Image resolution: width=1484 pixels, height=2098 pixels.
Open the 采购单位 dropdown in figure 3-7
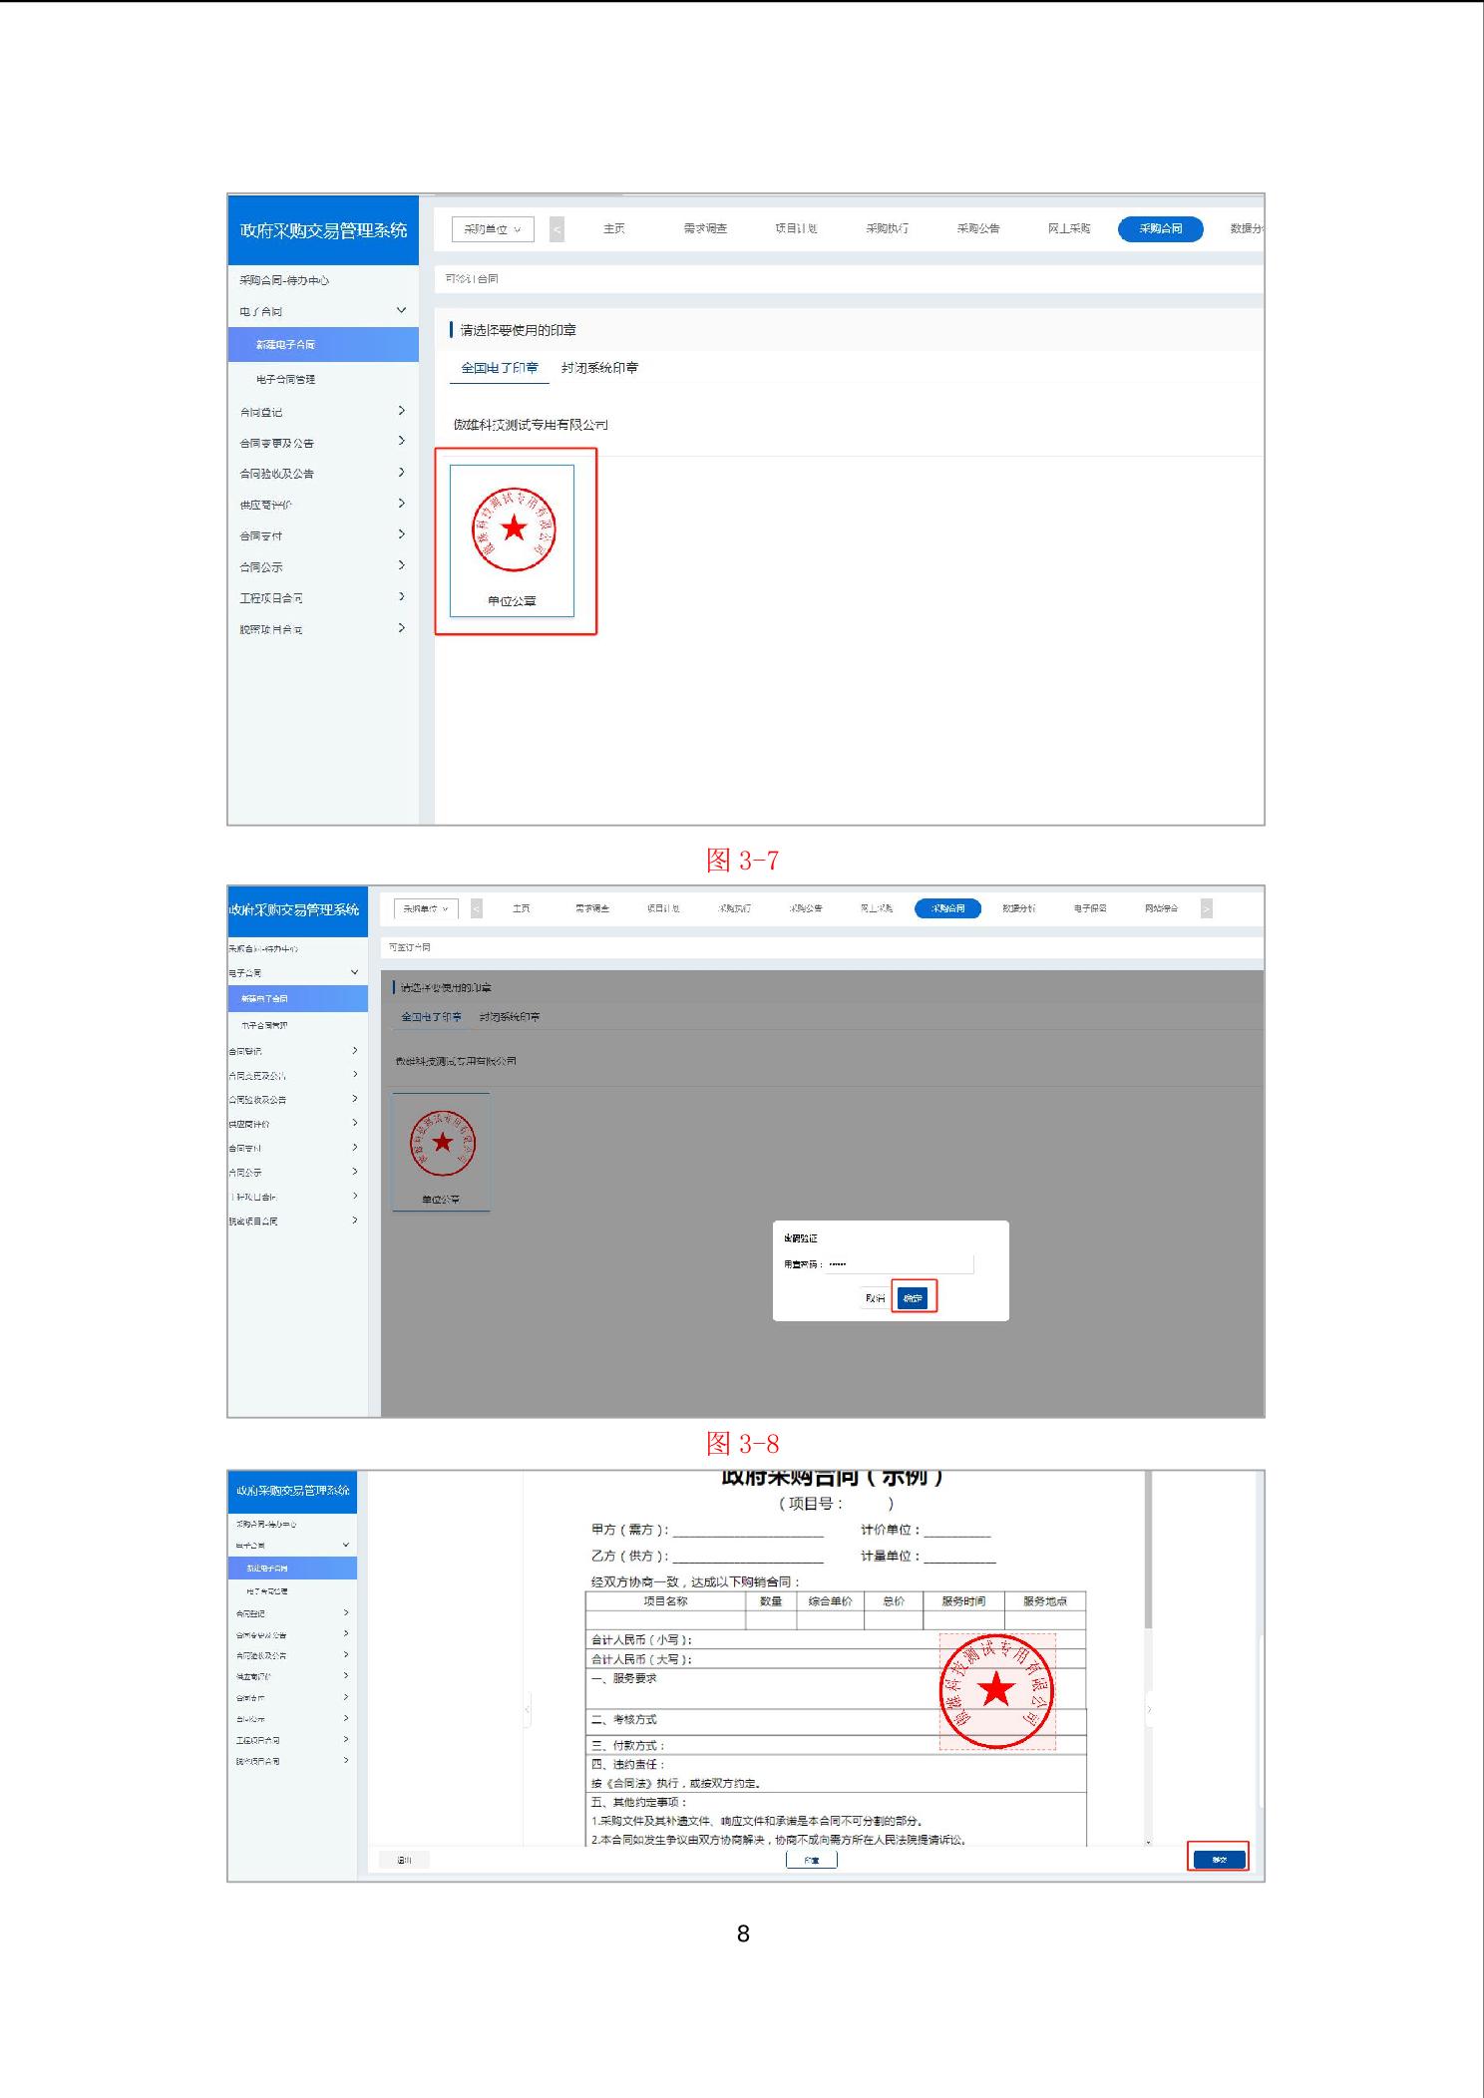coord(493,229)
